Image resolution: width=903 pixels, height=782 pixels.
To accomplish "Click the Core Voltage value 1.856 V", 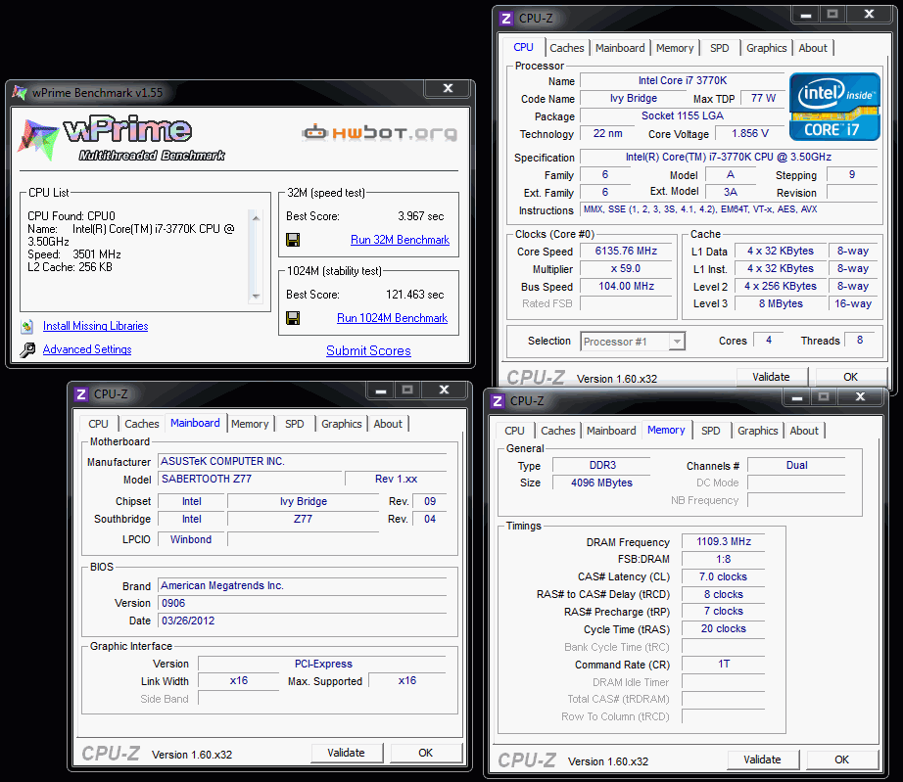I will (x=750, y=133).
